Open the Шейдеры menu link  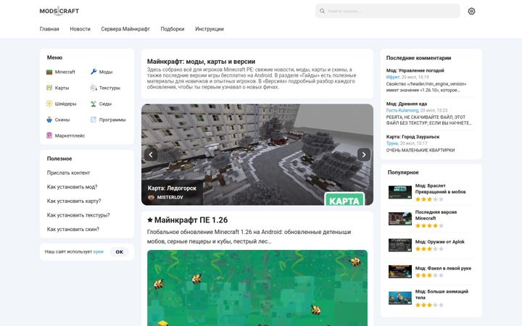(x=65, y=104)
